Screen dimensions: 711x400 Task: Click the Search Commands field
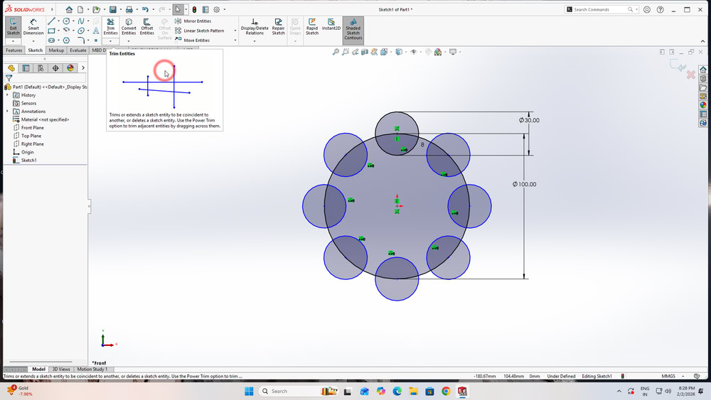601,9
